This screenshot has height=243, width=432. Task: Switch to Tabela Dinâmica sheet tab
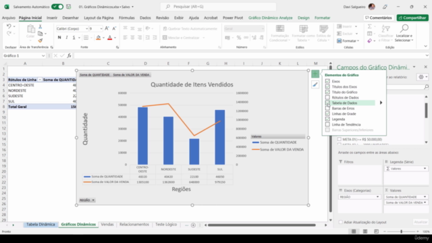tap(40, 224)
